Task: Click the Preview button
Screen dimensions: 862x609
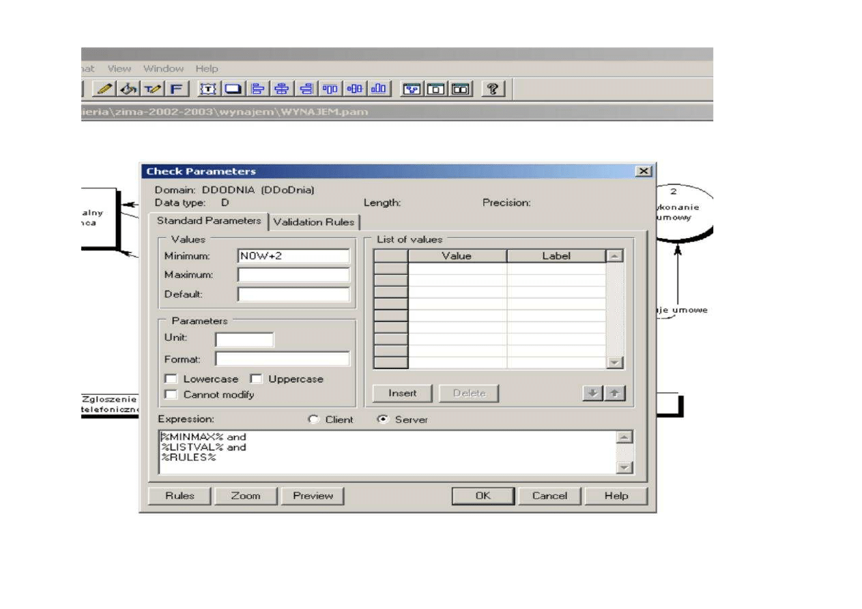Action: point(313,496)
